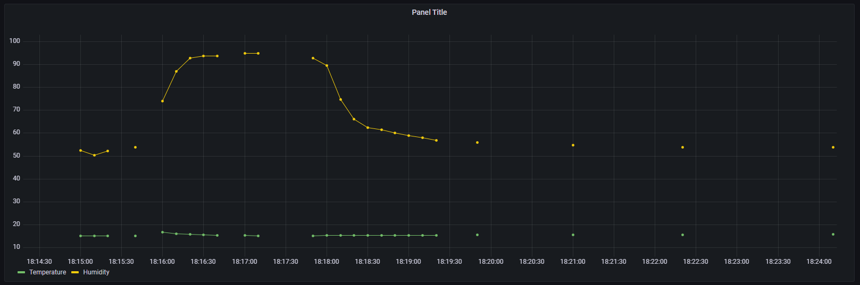Screen dimensions: 860x285
Task: Click the 18:23:00 time axis label
Action: tap(737, 262)
